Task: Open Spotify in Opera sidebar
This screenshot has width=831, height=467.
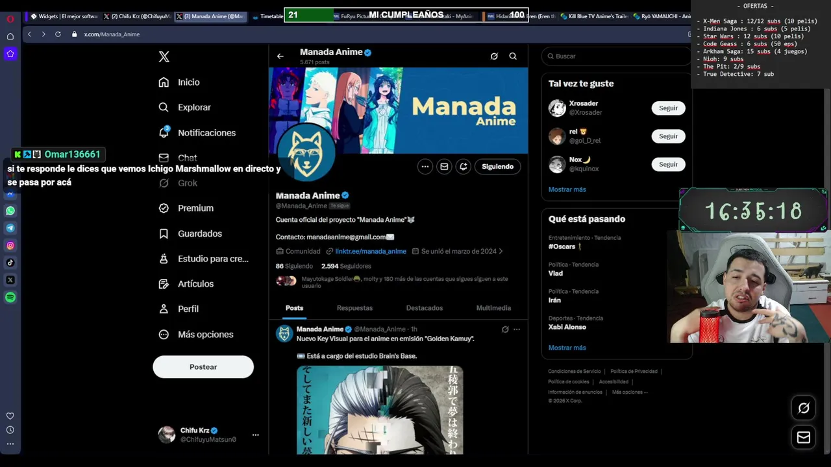Action: pyautogui.click(x=10, y=298)
